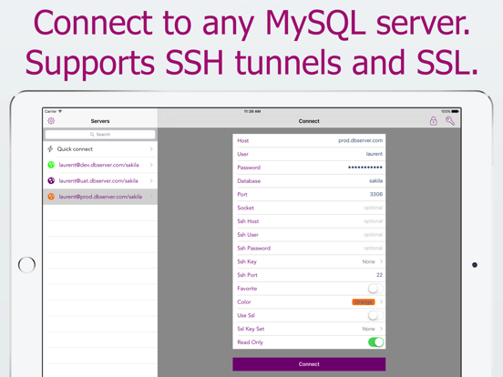The image size is (503, 377).
Task: Click the purple Connect button
Action: point(309,364)
